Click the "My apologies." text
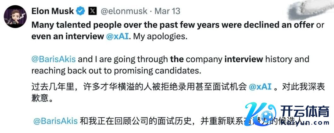Image resolution: width=334 pixels, height=133 pixels. tap(160, 36)
